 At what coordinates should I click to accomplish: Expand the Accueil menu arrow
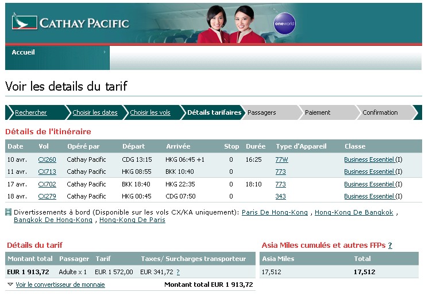pos(105,52)
